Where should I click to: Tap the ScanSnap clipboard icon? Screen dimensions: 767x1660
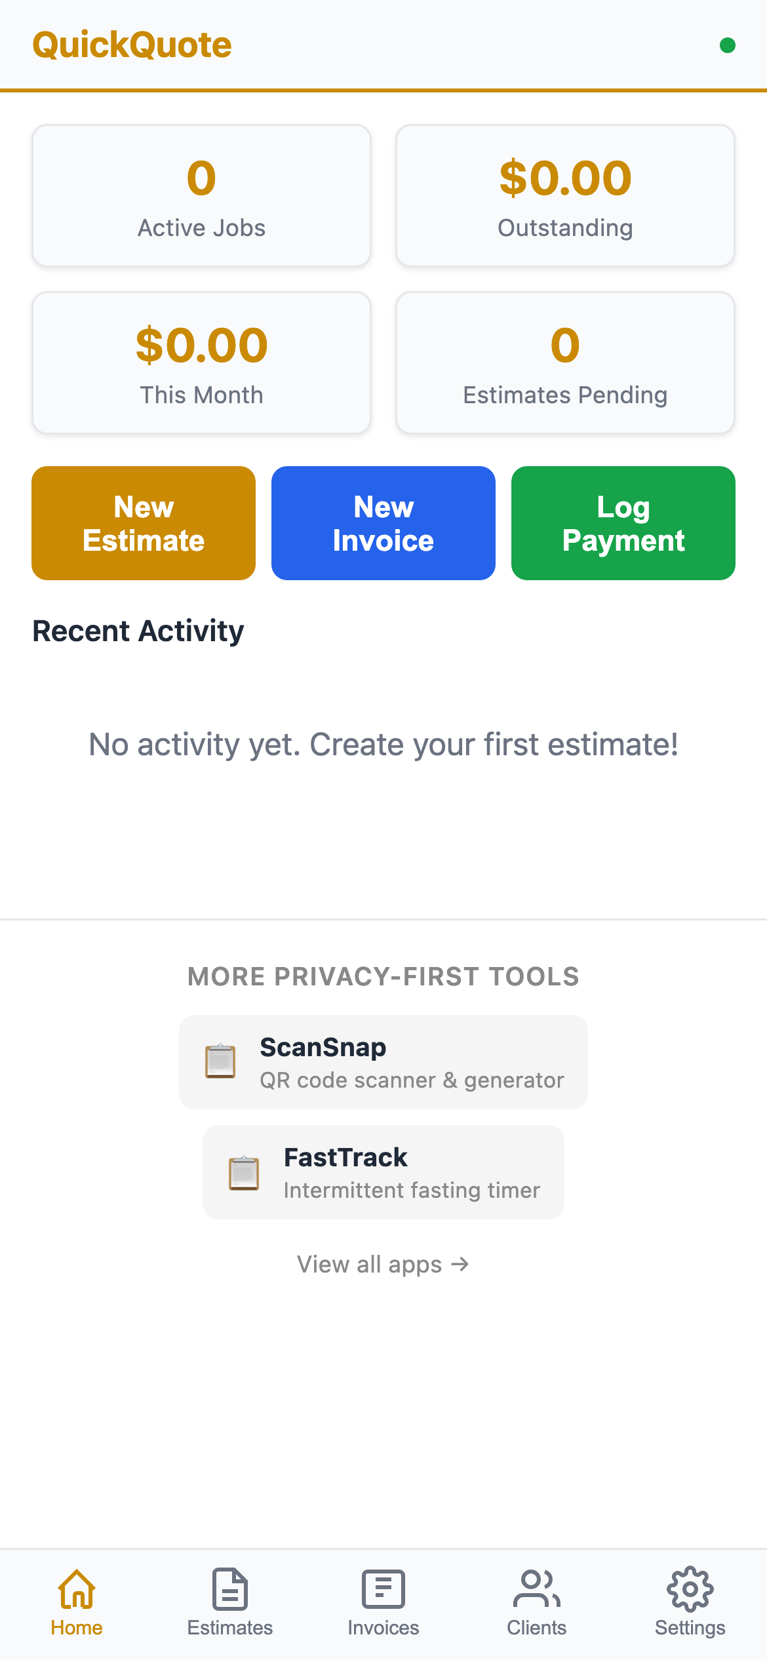[220, 1061]
